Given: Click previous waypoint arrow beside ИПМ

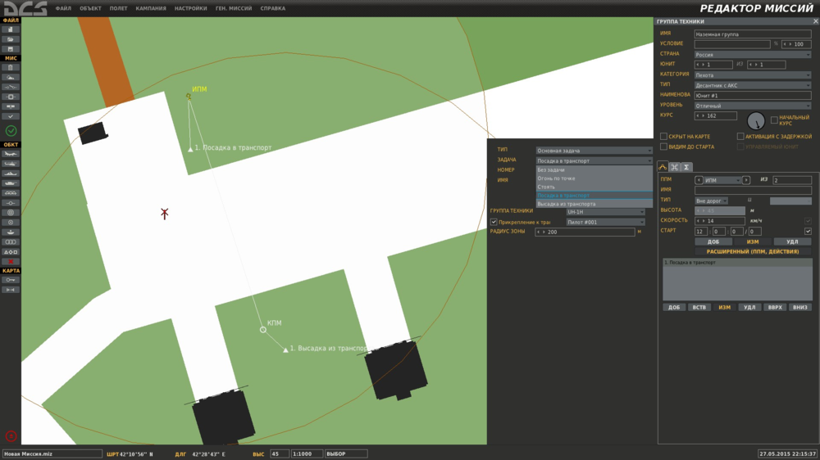Looking at the screenshot, I should click(x=699, y=180).
